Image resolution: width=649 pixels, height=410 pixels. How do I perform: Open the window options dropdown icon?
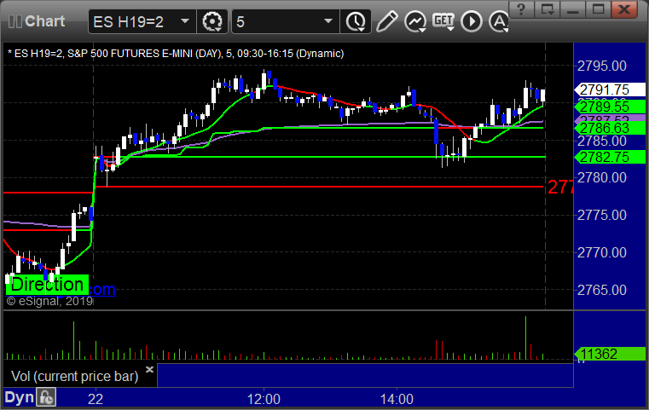547,9
